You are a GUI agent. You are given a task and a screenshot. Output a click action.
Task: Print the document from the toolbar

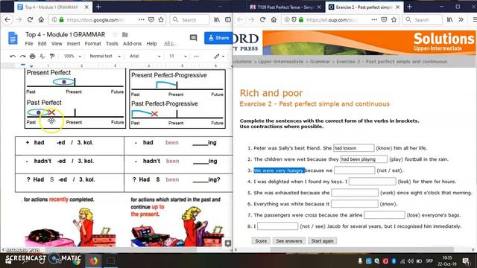point(33,57)
